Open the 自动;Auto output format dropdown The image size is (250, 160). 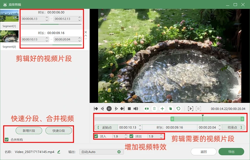[x=101, y=152]
